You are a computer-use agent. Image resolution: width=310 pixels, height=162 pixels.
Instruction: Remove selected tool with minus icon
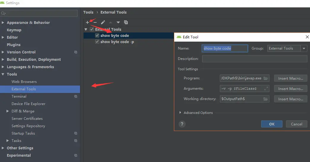[95, 22]
